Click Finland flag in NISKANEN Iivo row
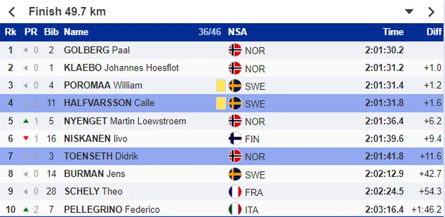 [x=235, y=139]
